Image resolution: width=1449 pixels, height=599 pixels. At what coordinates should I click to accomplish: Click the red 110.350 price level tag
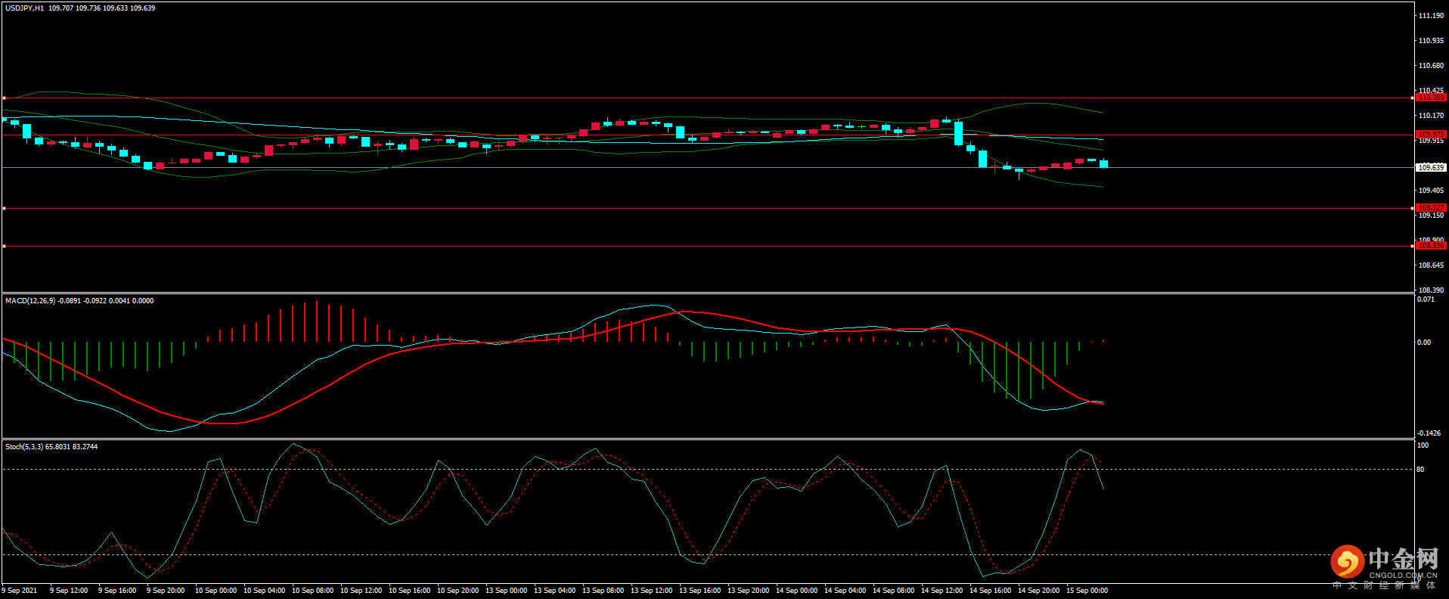pyautogui.click(x=1430, y=98)
